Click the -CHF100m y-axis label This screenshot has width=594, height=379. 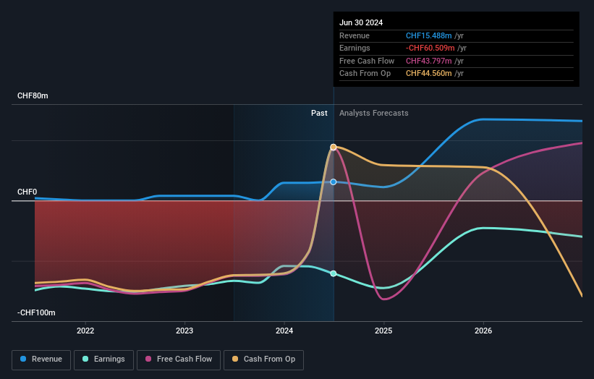click(x=36, y=312)
